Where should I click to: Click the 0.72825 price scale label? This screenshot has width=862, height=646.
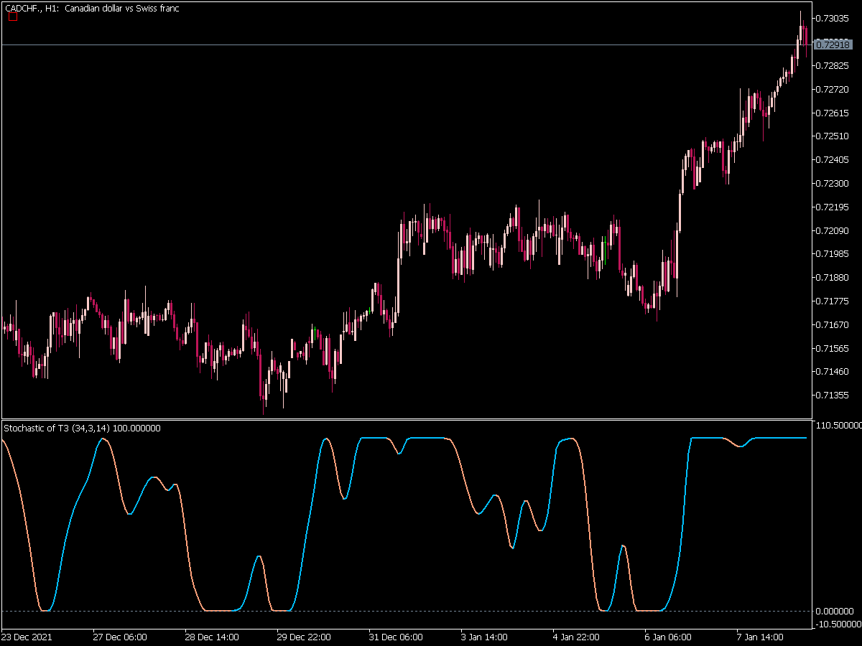click(x=833, y=65)
